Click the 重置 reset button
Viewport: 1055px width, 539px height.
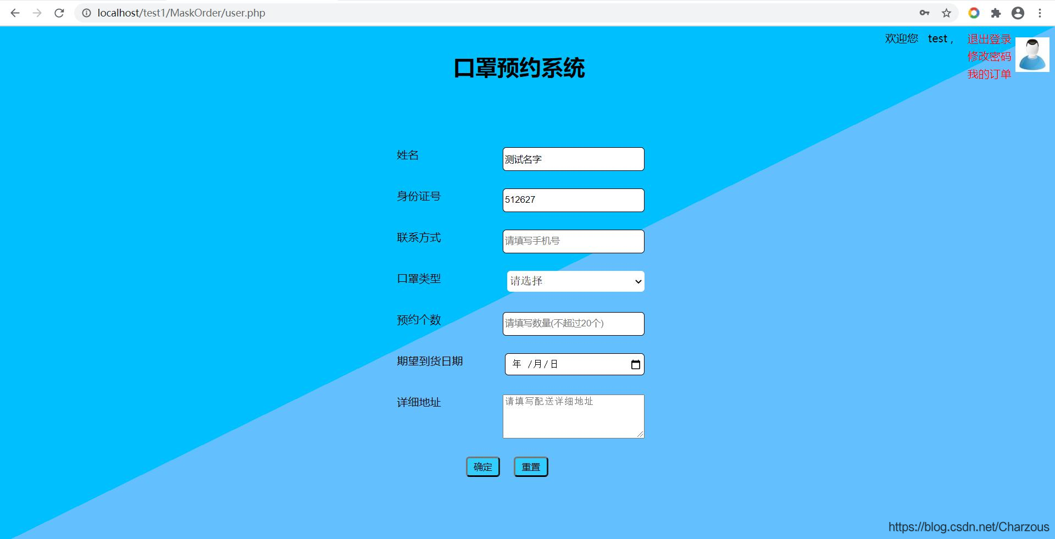531,467
